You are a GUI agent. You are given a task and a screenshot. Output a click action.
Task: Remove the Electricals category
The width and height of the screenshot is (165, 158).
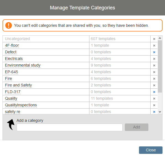[154, 59]
